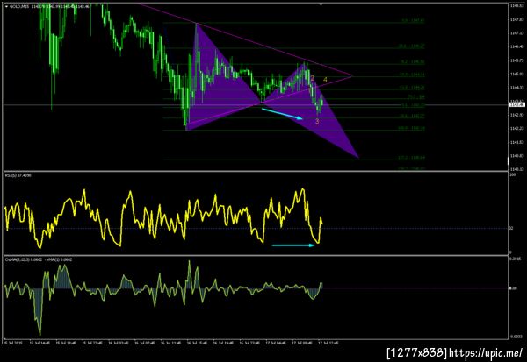Select the wave label 4 on chart
527x362 pixels.
(x=325, y=80)
